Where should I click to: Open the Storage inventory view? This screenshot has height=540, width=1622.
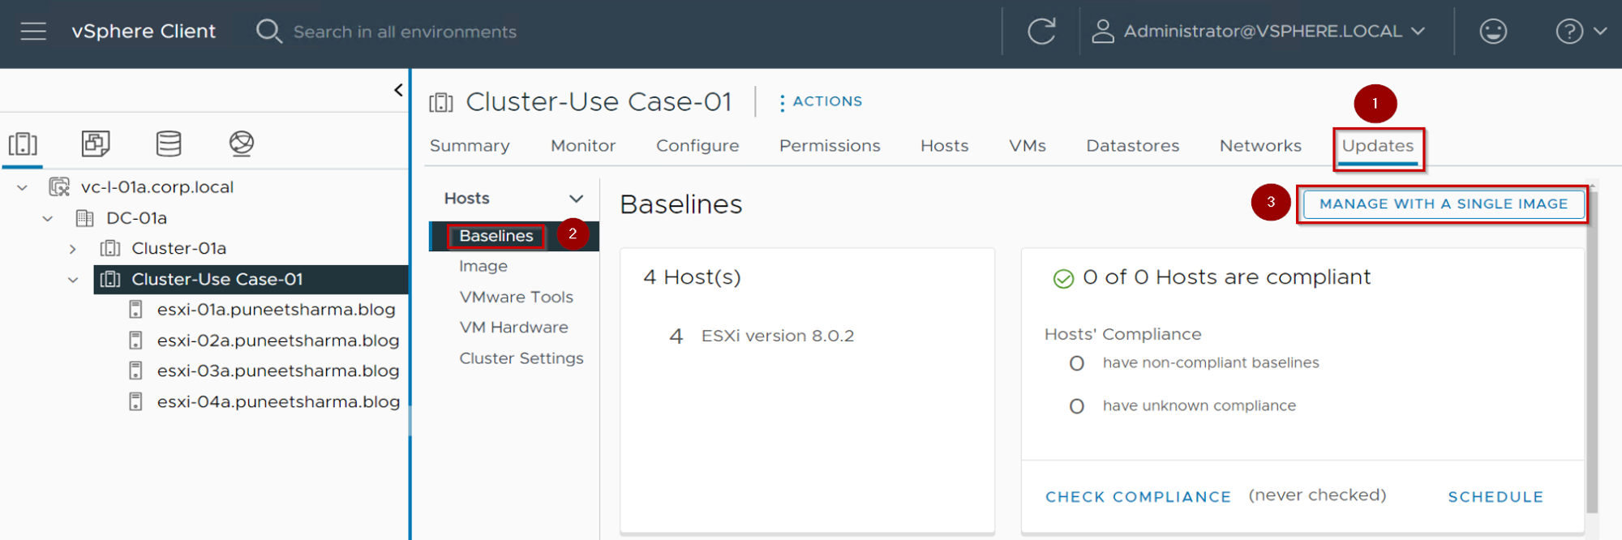coord(169,144)
